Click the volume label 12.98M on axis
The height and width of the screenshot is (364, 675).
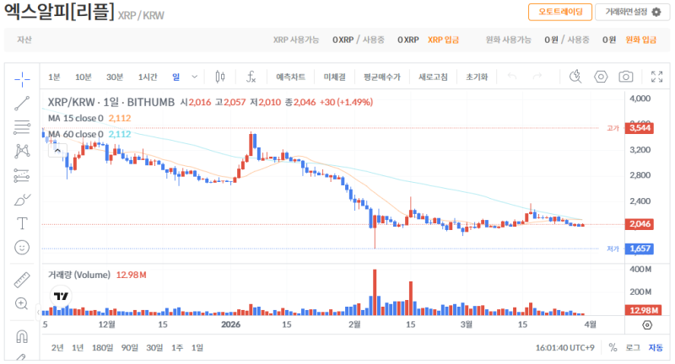tap(643, 310)
